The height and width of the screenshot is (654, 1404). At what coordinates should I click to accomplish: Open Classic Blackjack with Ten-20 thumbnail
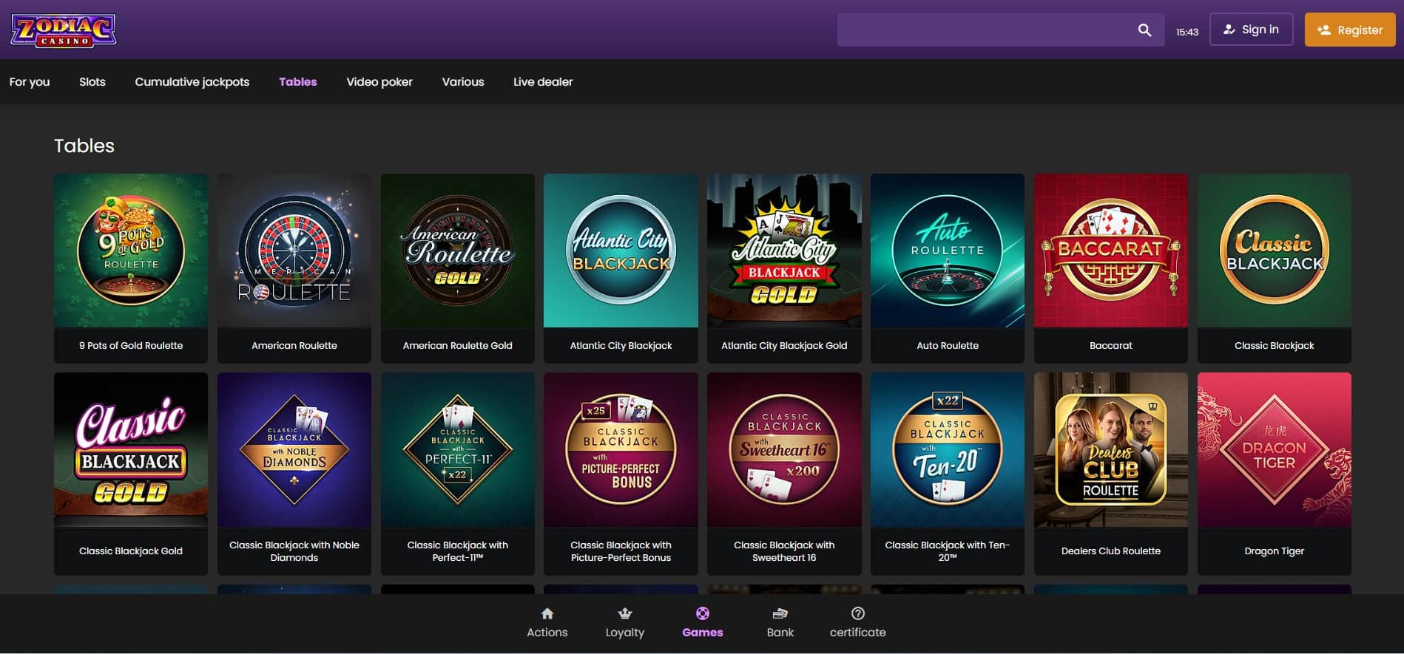(x=948, y=449)
